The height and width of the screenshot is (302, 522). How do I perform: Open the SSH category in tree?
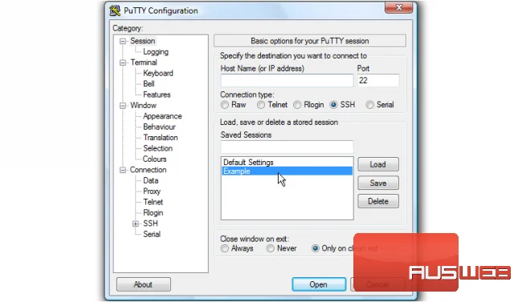click(150, 223)
